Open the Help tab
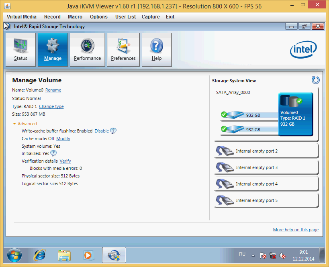The width and height of the screenshot is (329, 267). pos(157,50)
